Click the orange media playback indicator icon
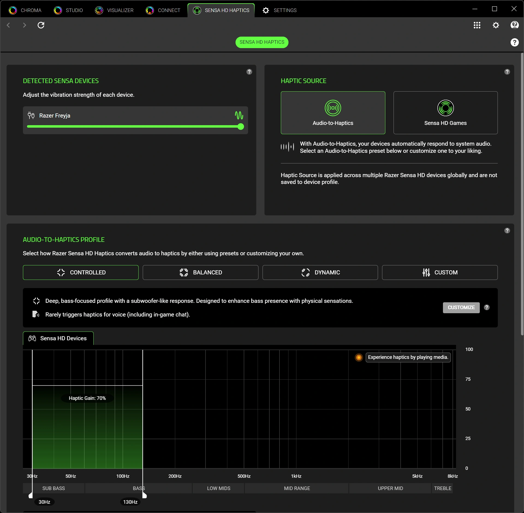 tap(359, 357)
